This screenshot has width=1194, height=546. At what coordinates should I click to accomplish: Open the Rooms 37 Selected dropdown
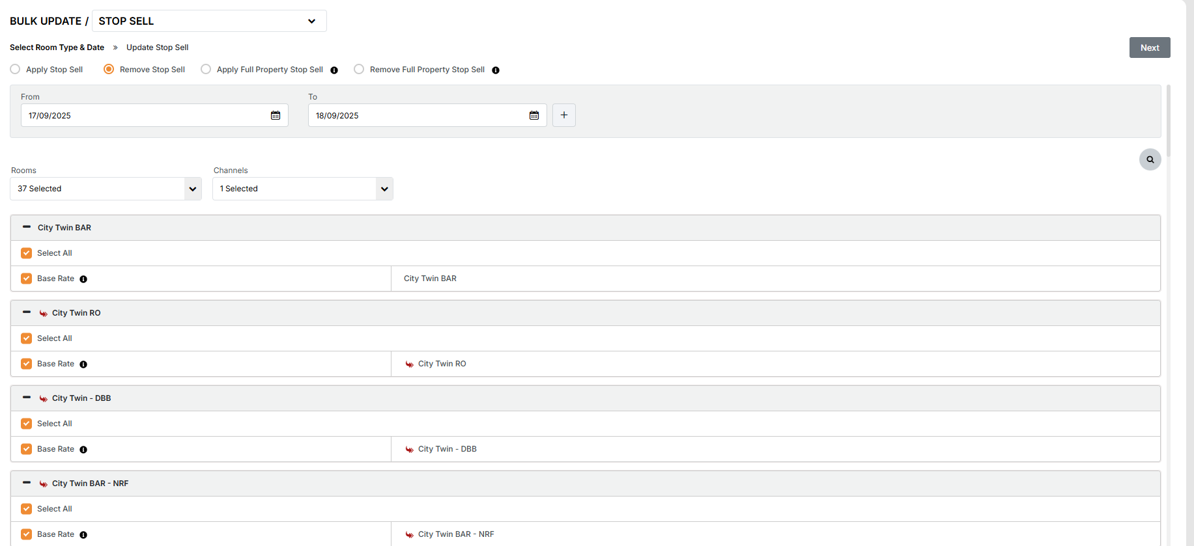click(106, 189)
